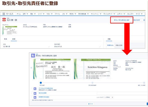Image resolution: width=148 pixels, height=107 pixels.
Task: Click the pencil edit icon for the 名刺交換日 field
Action: [x=100, y=47]
